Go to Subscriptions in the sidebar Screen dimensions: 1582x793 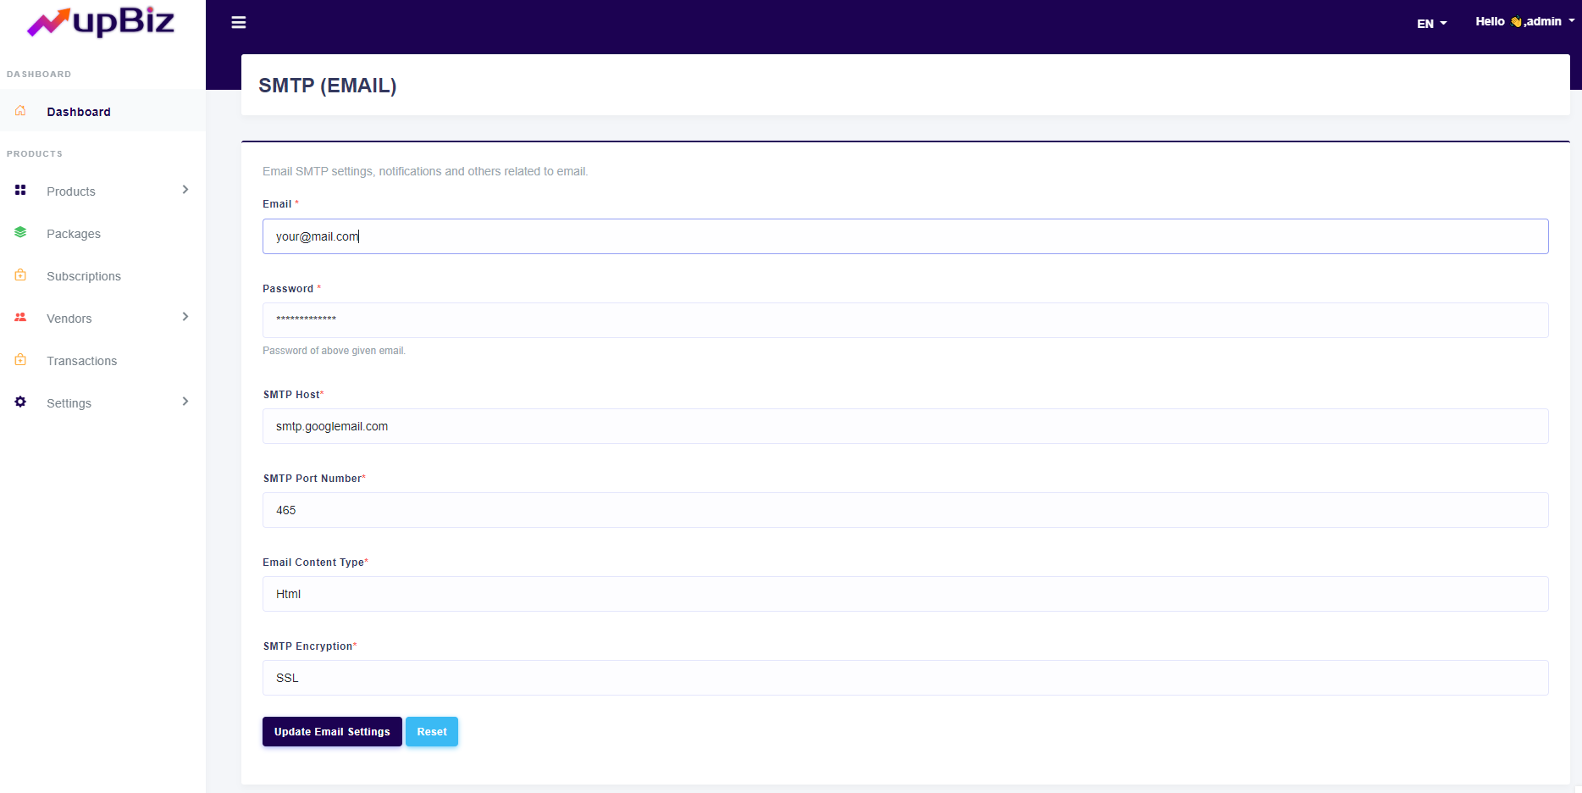click(84, 276)
